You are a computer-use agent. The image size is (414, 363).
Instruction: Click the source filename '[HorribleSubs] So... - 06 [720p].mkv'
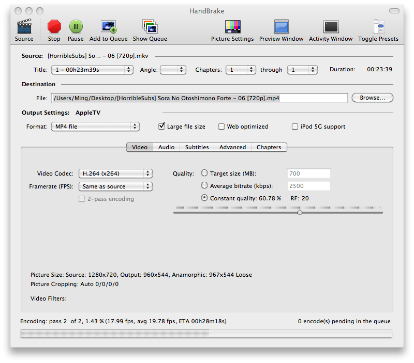pyautogui.click(x=98, y=56)
